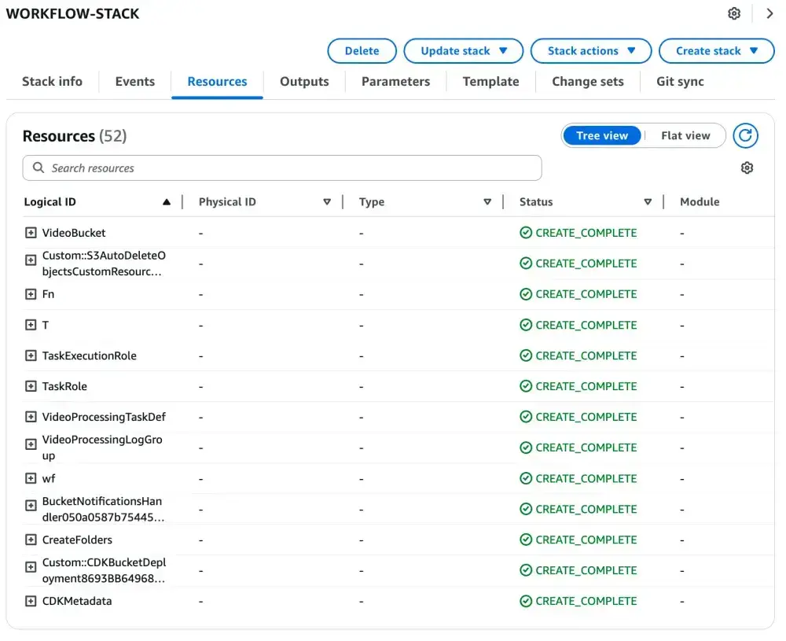
Task: Open the resources table preferences gear
Action: point(747,168)
